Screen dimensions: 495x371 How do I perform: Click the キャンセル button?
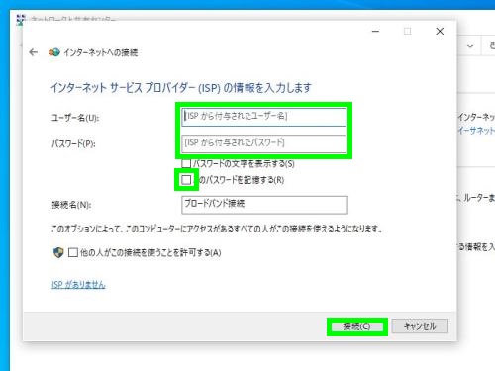(x=420, y=326)
